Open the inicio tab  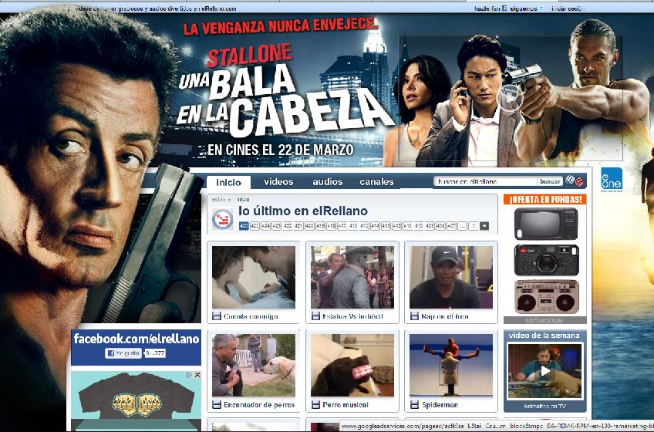click(228, 182)
